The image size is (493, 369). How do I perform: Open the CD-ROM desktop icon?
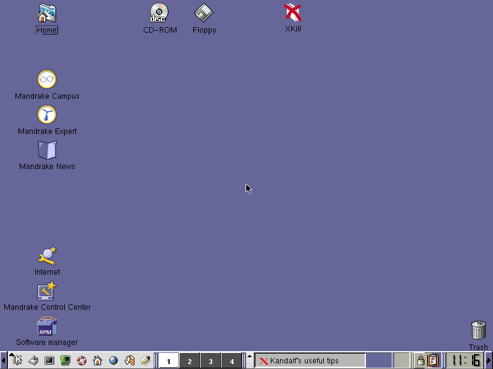tap(159, 13)
